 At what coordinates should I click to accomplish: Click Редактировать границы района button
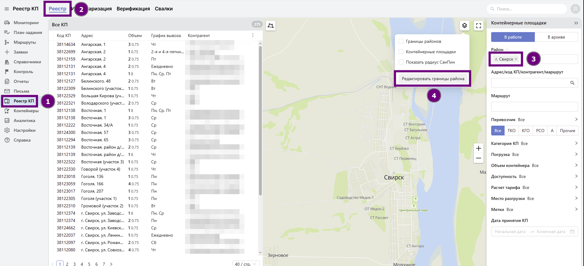tap(433, 79)
